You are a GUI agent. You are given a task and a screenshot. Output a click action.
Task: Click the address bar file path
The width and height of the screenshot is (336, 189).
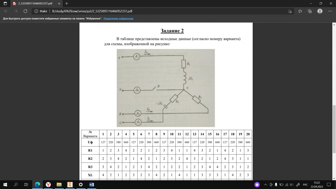click(x=92, y=11)
